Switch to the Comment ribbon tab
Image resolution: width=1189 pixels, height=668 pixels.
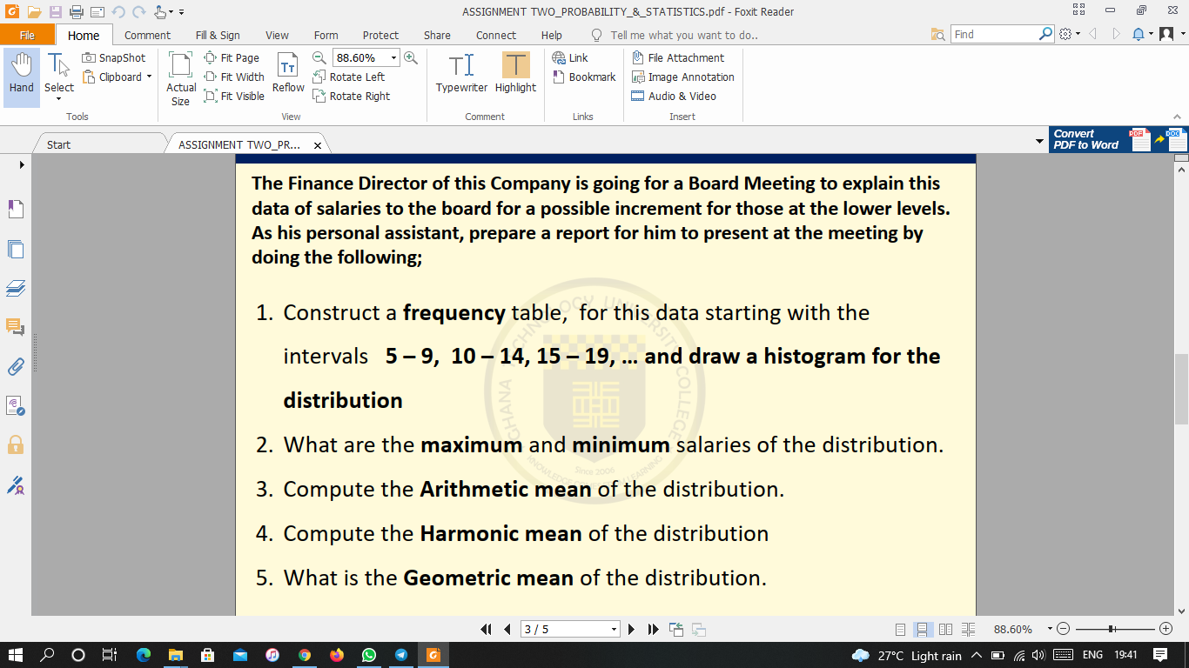pyautogui.click(x=147, y=35)
